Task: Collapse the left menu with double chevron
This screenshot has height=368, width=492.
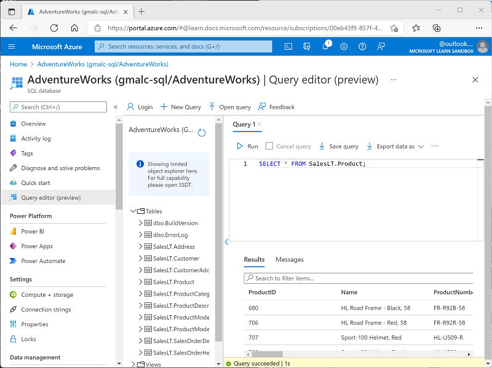Action: coord(116,107)
